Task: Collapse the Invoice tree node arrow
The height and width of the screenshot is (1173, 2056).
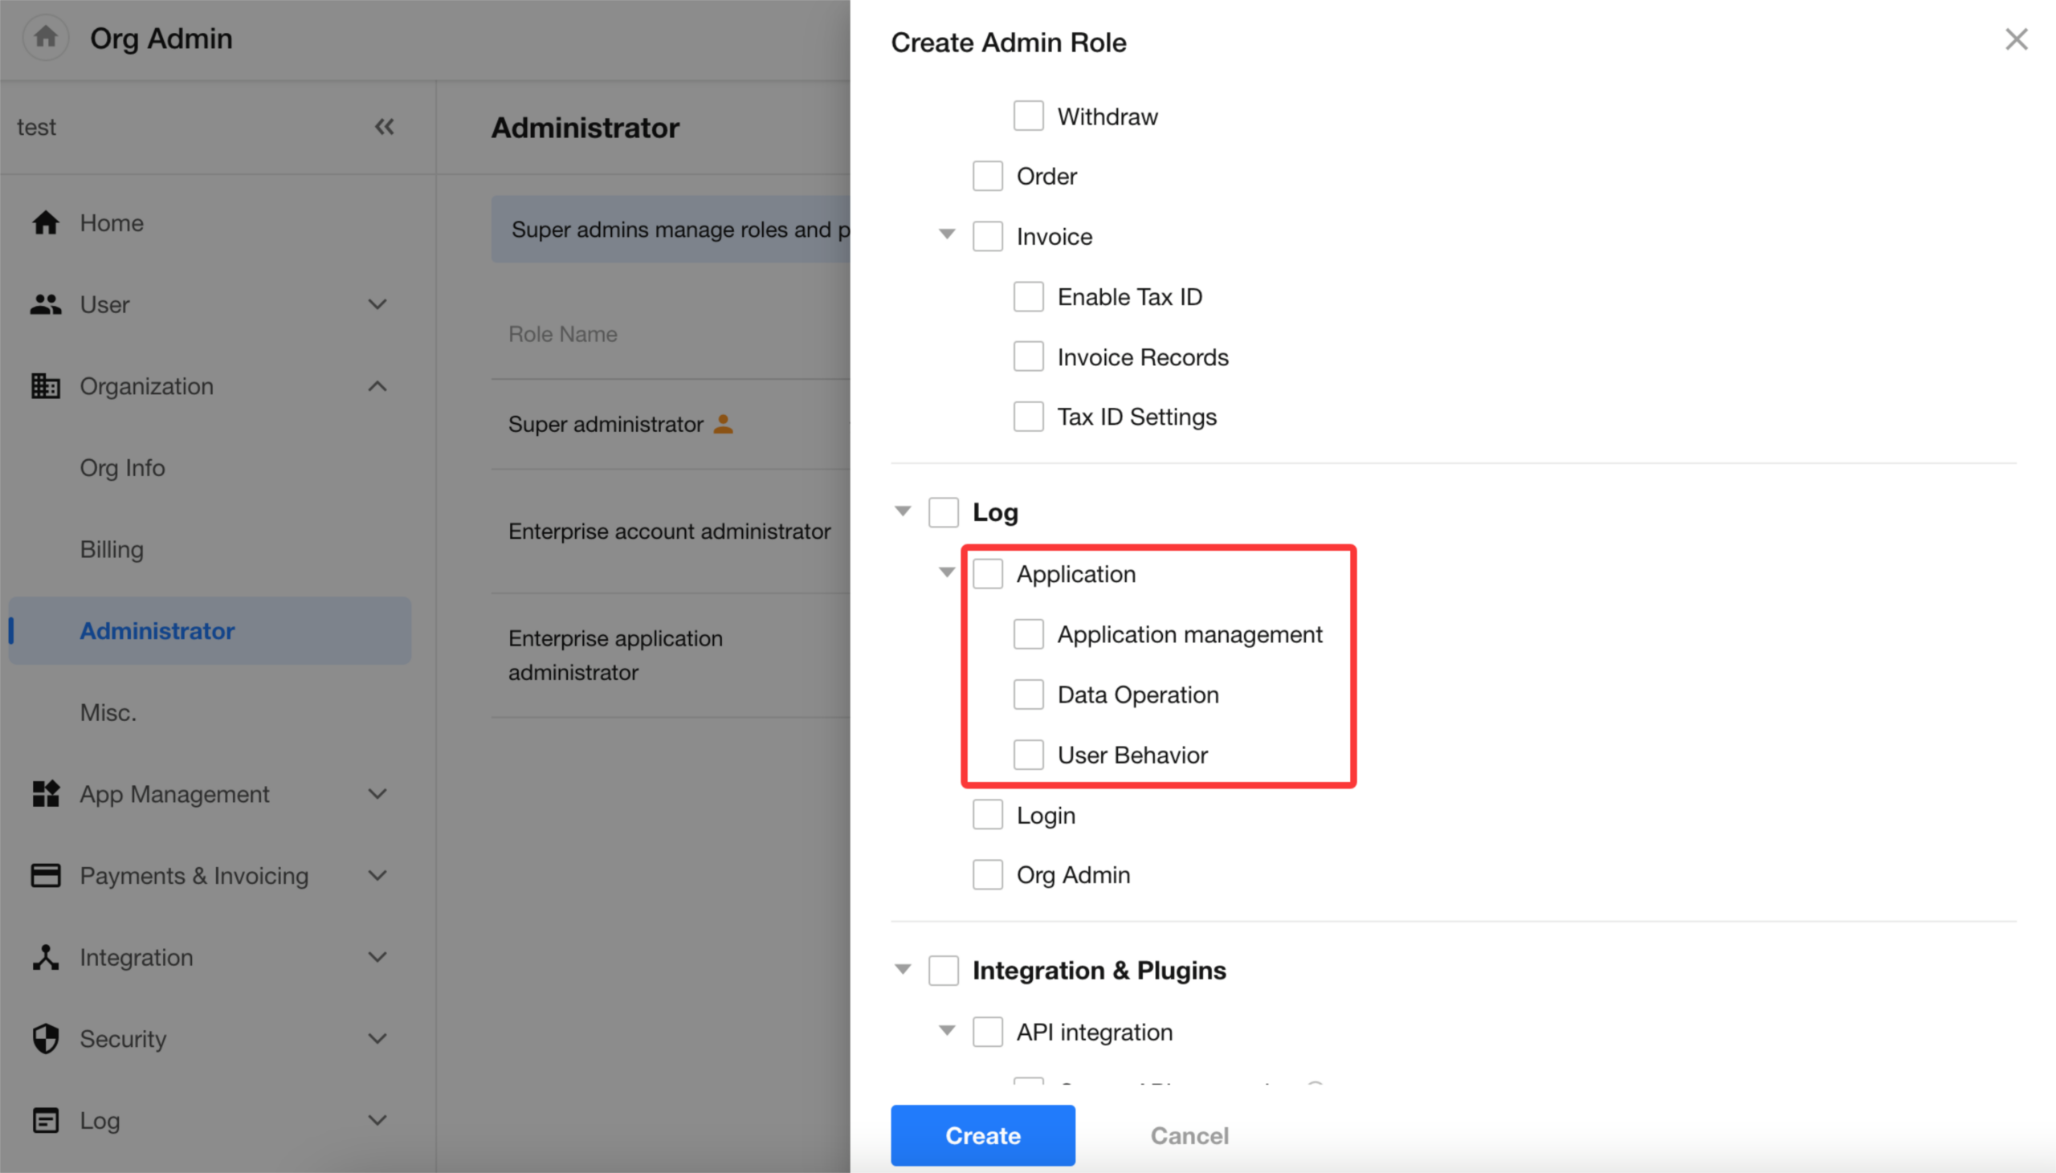Action: click(947, 234)
